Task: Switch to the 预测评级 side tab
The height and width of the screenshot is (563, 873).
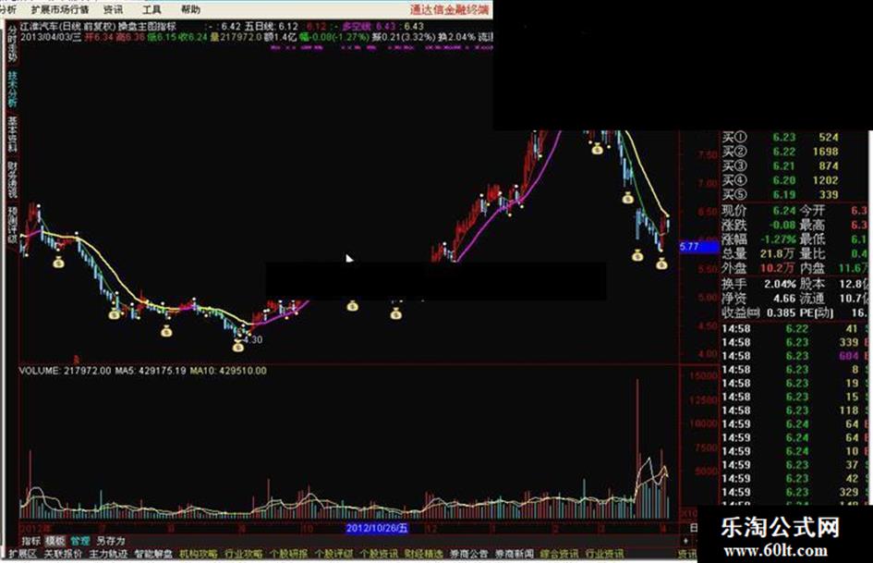Action: [12, 225]
